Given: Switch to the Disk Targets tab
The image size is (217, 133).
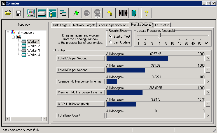Looking at the screenshot, I should tap(61, 25).
